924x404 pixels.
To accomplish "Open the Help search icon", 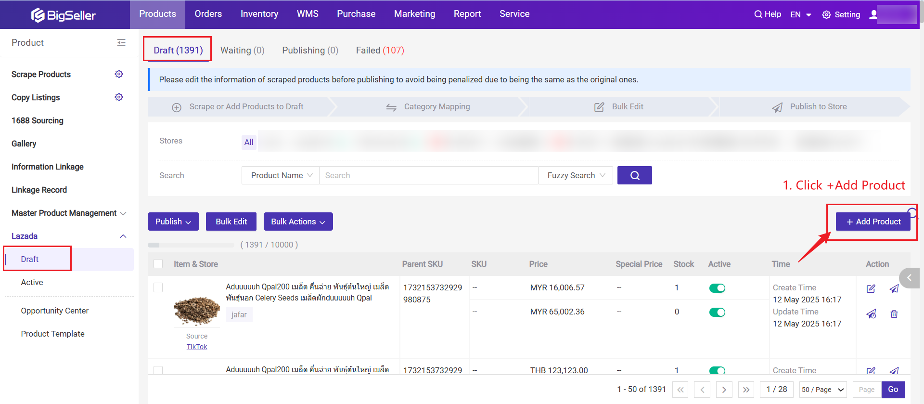I will [758, 14].
